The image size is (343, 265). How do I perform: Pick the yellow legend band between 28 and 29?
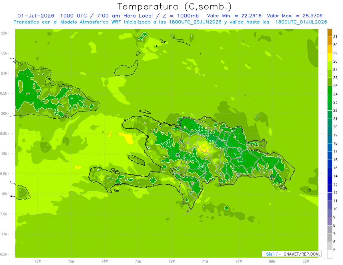(x=330, y=57)
